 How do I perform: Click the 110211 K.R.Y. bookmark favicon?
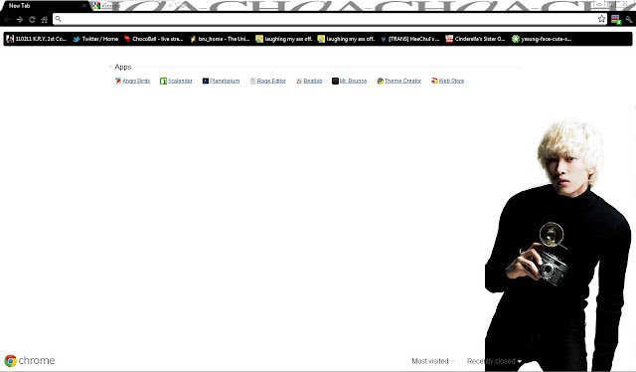10,39
